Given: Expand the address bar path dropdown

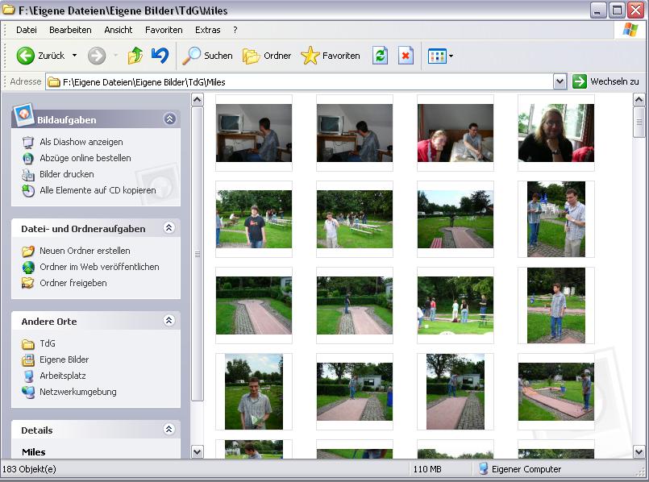Looking at the screenshot, I should pos(560,81).
